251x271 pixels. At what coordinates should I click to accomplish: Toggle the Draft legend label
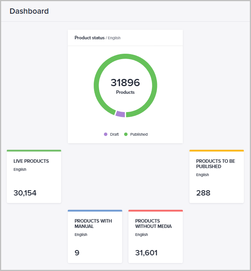pyautogui.click(x=114, y=135)
